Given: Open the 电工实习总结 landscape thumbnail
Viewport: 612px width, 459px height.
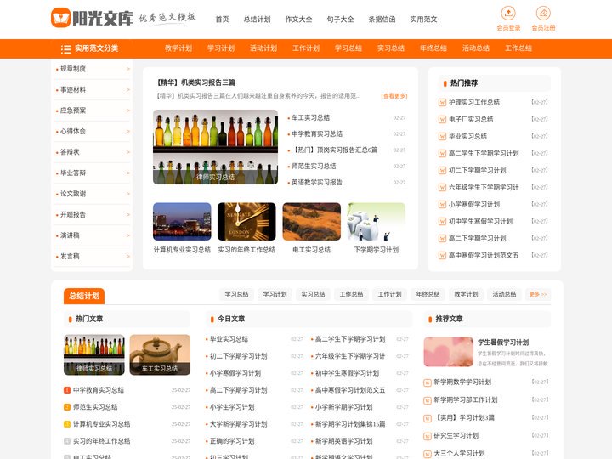Looking at the screenshot, I should pos(311,222).
